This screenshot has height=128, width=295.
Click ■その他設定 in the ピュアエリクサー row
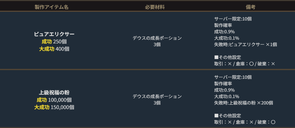[227, 57]
